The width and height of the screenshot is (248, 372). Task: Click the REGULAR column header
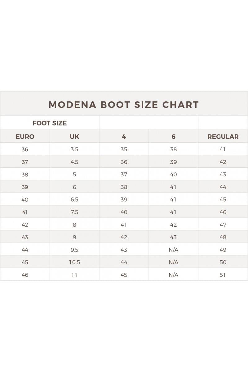[x=223, y=136]
